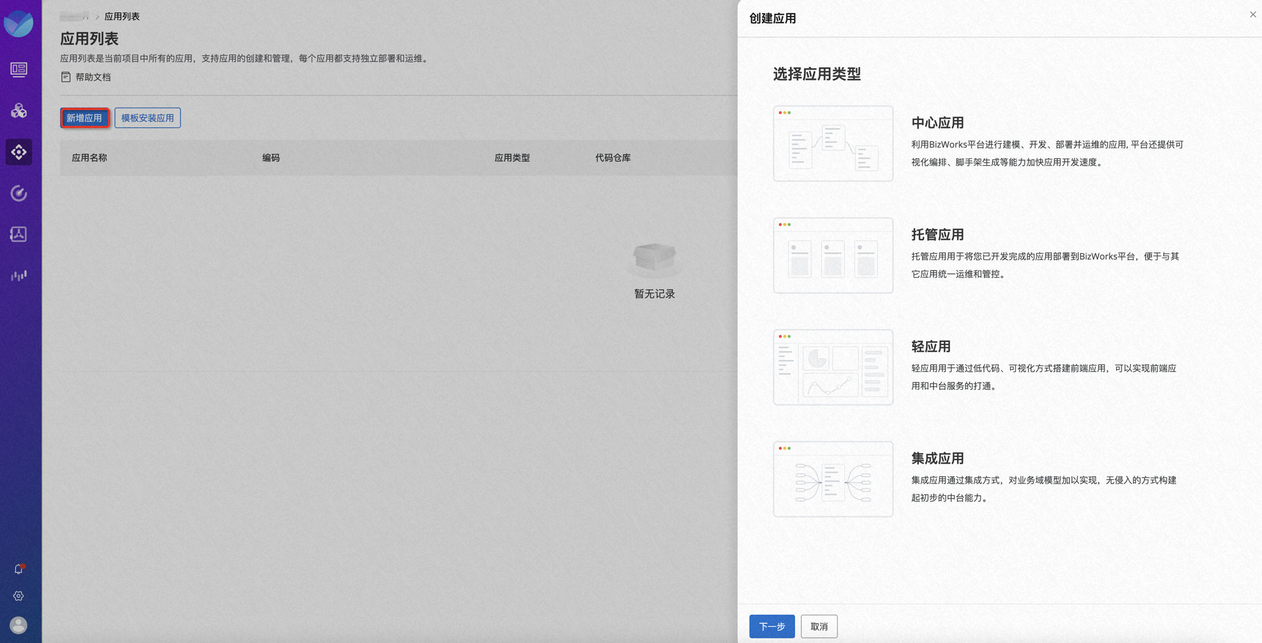Select the building blocks modeling icon in sidebar

(19, 111)
